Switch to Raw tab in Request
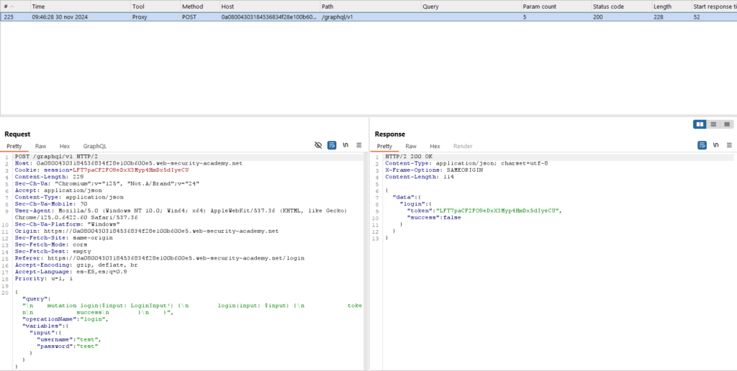This screenshot has height=371, width=737. click(x=41, y=146)
